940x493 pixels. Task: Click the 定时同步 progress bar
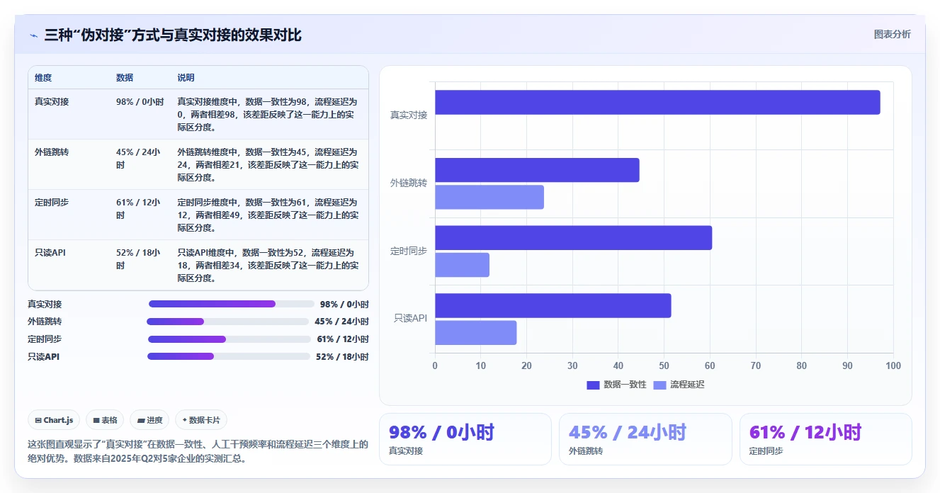tap(229, 339)
